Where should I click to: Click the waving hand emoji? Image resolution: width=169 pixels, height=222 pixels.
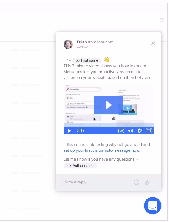coord(106,60)
